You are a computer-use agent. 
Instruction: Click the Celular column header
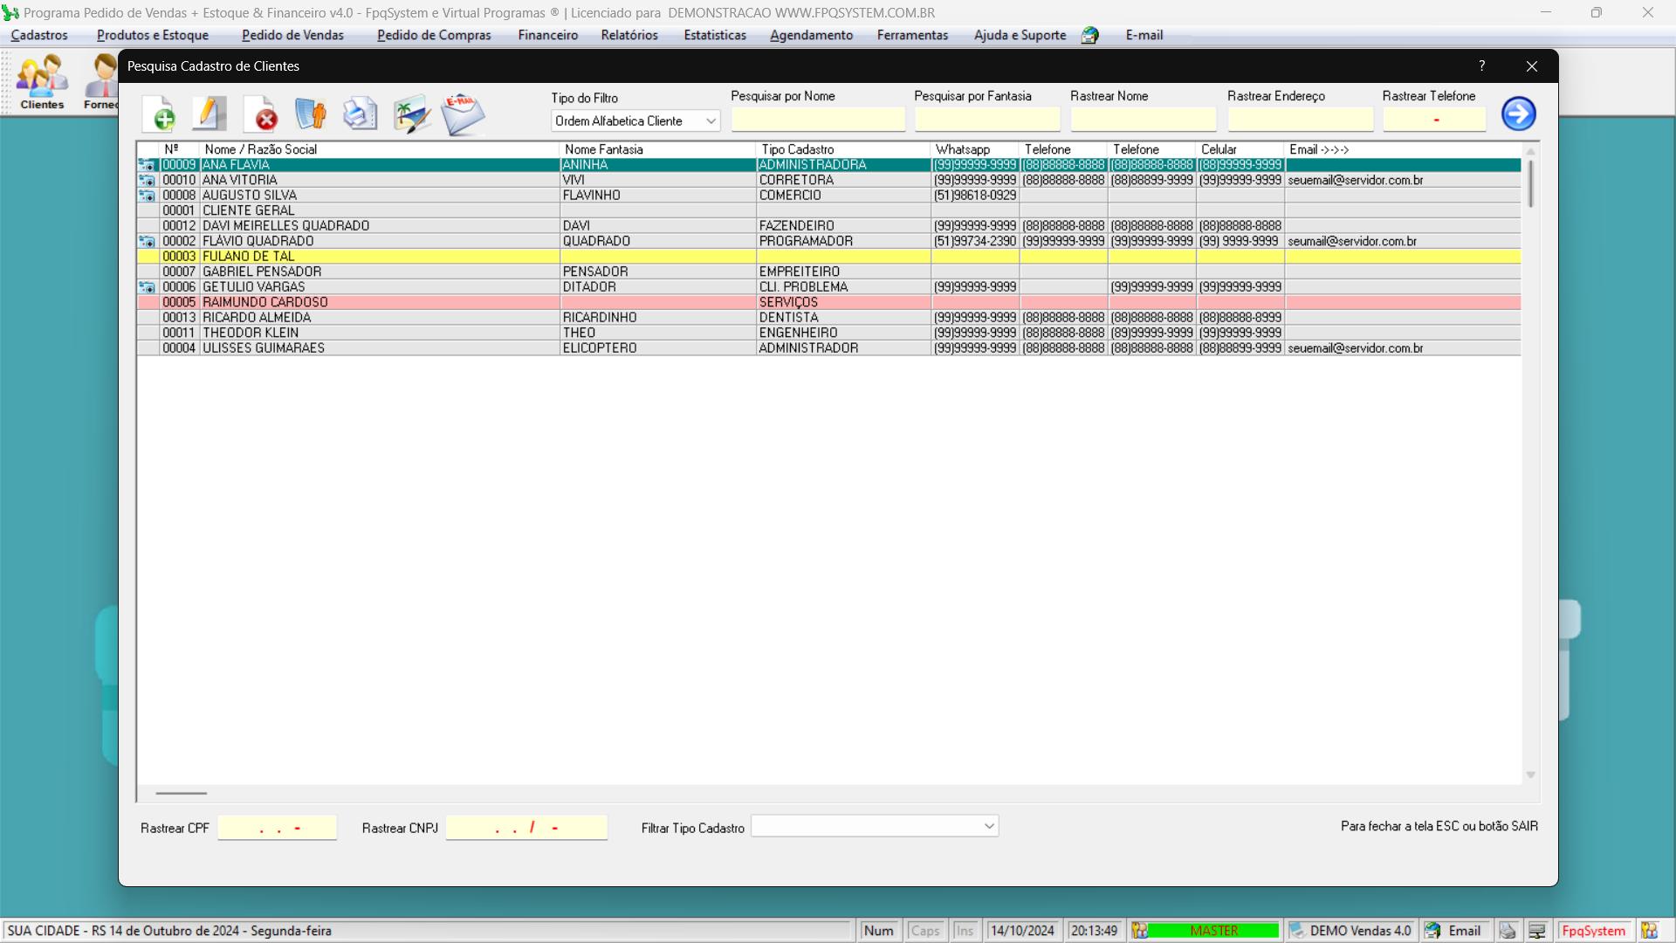pyautogui.click(x=1240, y=150)
